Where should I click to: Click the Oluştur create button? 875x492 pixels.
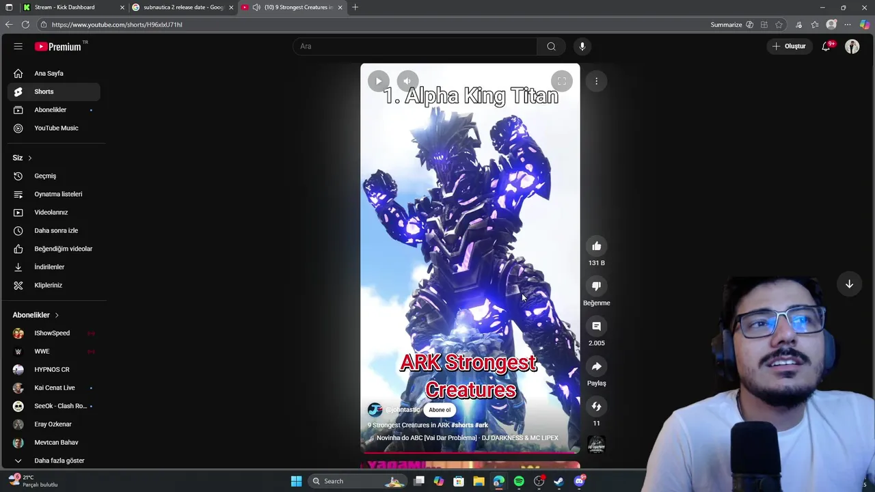[789, 46]
